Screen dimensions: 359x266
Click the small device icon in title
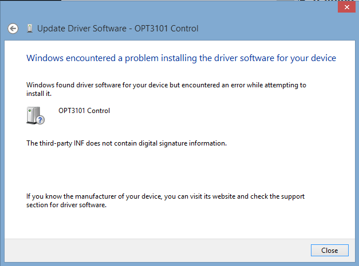29,29
